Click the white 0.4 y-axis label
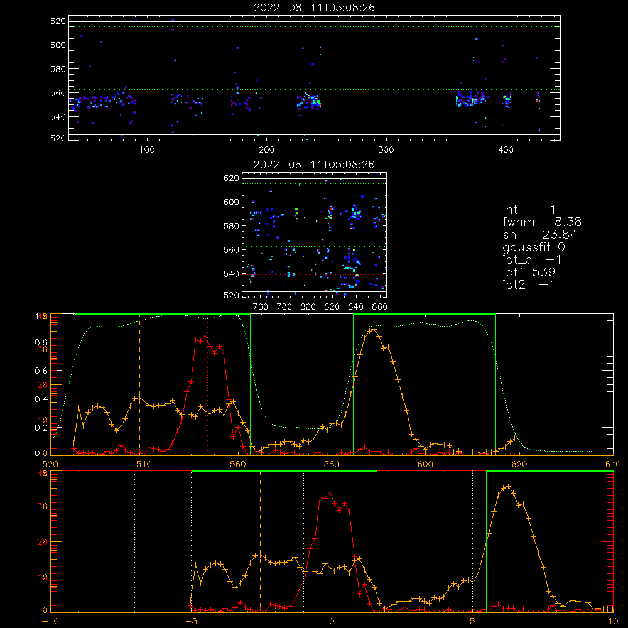 (x=41, y=399)
